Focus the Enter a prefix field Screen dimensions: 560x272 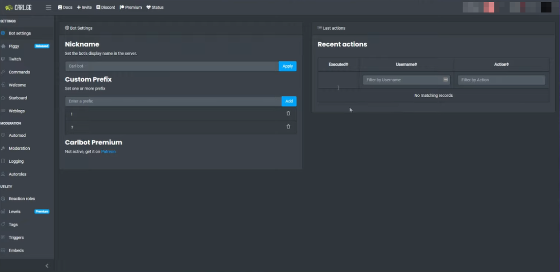pos(173,101)
